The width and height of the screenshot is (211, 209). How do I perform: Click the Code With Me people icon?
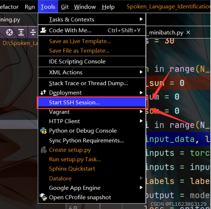pyautogui.click(x=43, y=30)
